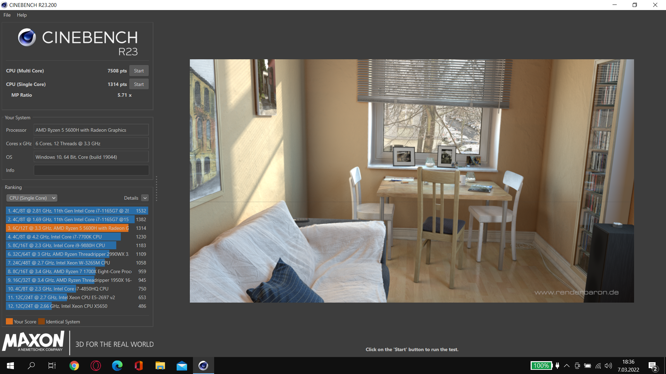Screen dimensions: 666x374
Task: Open the Wi-Fi network tray icon
Action: point(598,365)
